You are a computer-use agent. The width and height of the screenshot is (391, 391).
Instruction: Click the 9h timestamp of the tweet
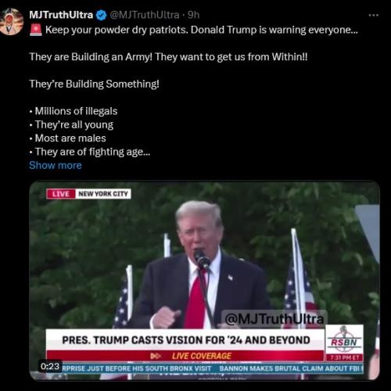tap(193, 15)
